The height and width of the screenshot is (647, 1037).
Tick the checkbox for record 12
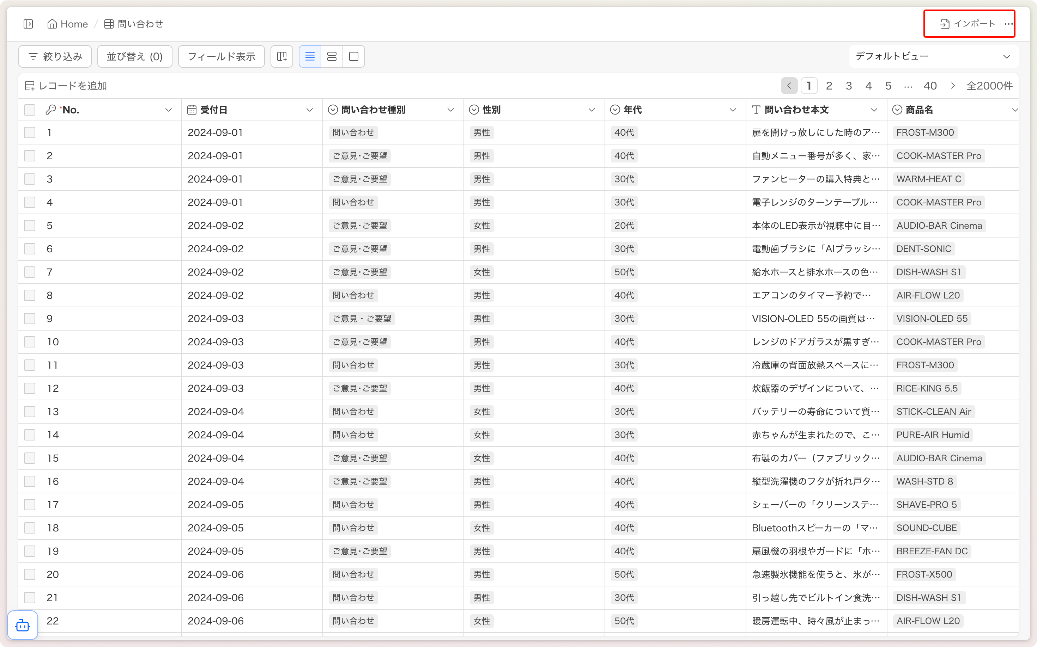[30, 389]
